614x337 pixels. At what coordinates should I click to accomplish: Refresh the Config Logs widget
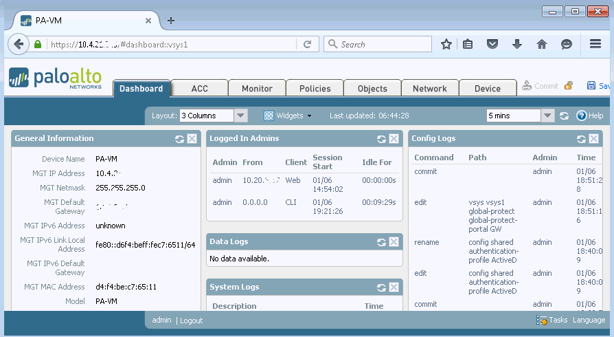click(x=581, y=139)
